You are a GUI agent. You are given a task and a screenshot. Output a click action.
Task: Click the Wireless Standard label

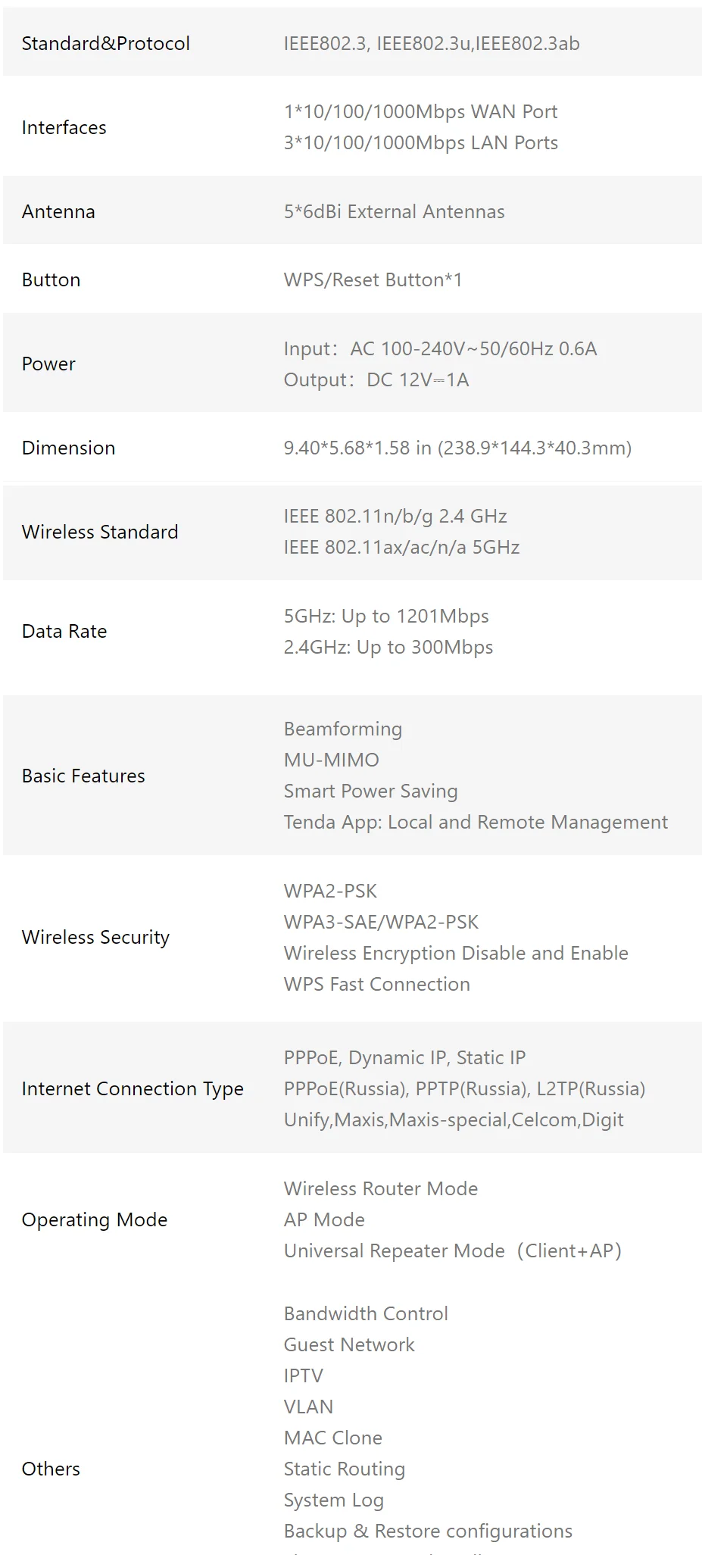(100, 532)
